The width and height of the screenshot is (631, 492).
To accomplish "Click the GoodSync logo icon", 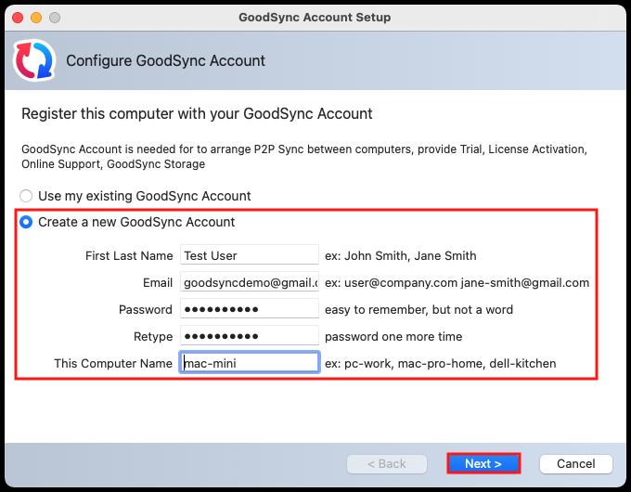I will point(34,60).
